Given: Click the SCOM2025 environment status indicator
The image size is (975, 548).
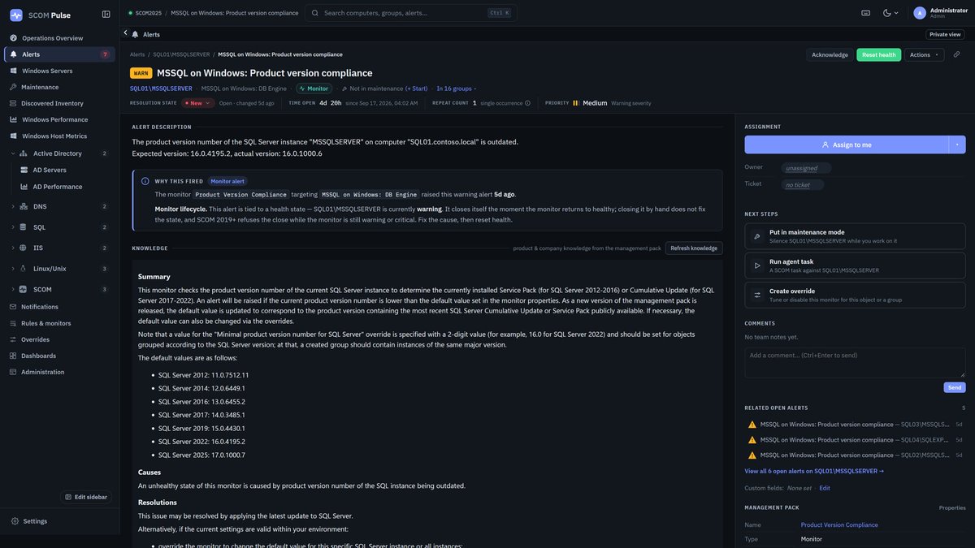Looking at the screenshot, I should [145, 13].
